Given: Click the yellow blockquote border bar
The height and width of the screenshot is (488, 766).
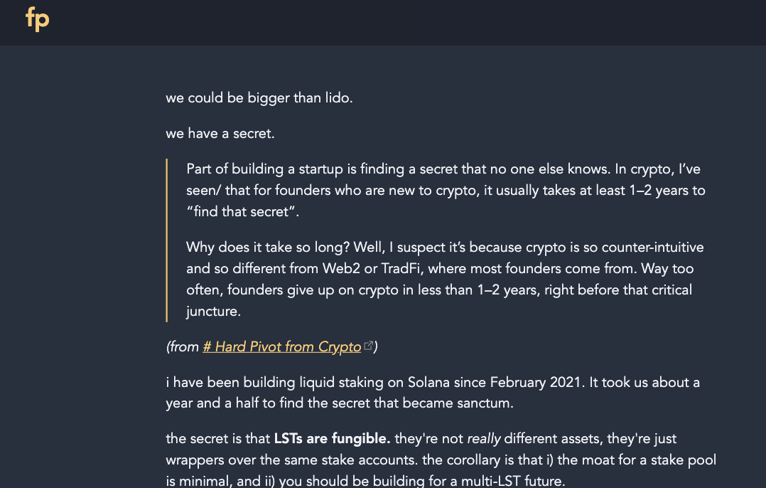Looking at the screenshot, I should [167, 240].
